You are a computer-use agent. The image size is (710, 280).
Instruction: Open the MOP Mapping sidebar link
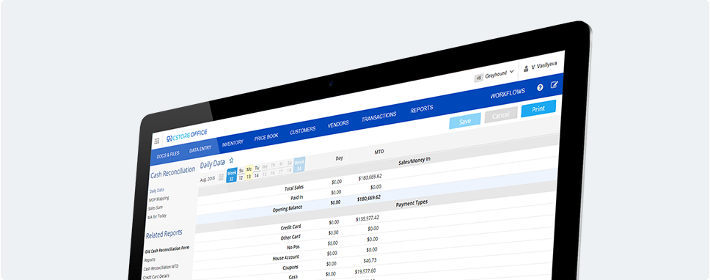pyautogui.click(x=158, y=199)
